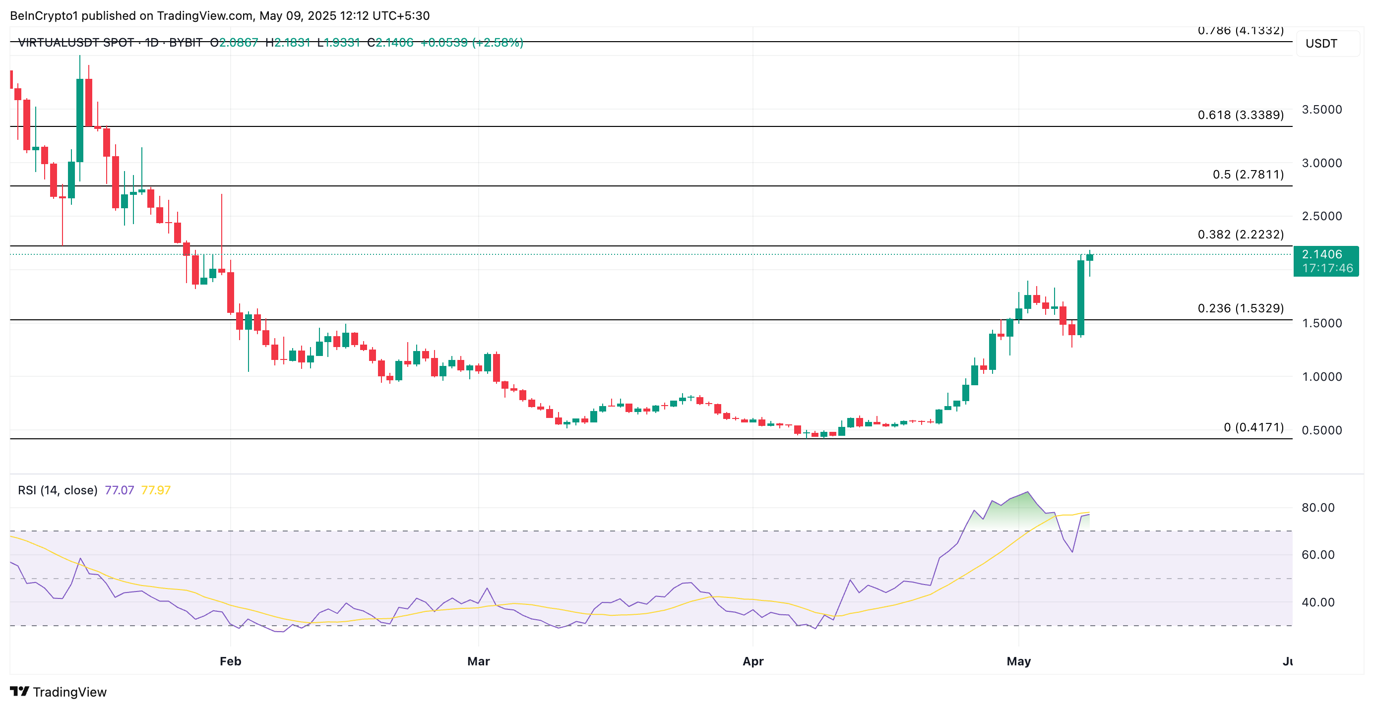Select the 0.236 (1.5329) Fibonacci level label
Viewport: 1374px width, 709px height.
click(x=1240, y=308)
